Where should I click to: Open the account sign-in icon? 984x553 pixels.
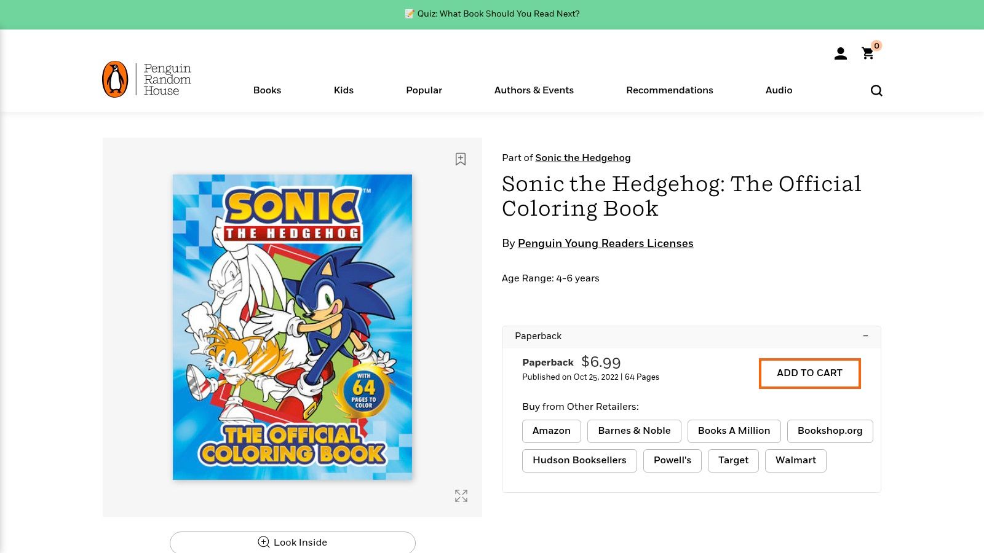click(840, 53)
